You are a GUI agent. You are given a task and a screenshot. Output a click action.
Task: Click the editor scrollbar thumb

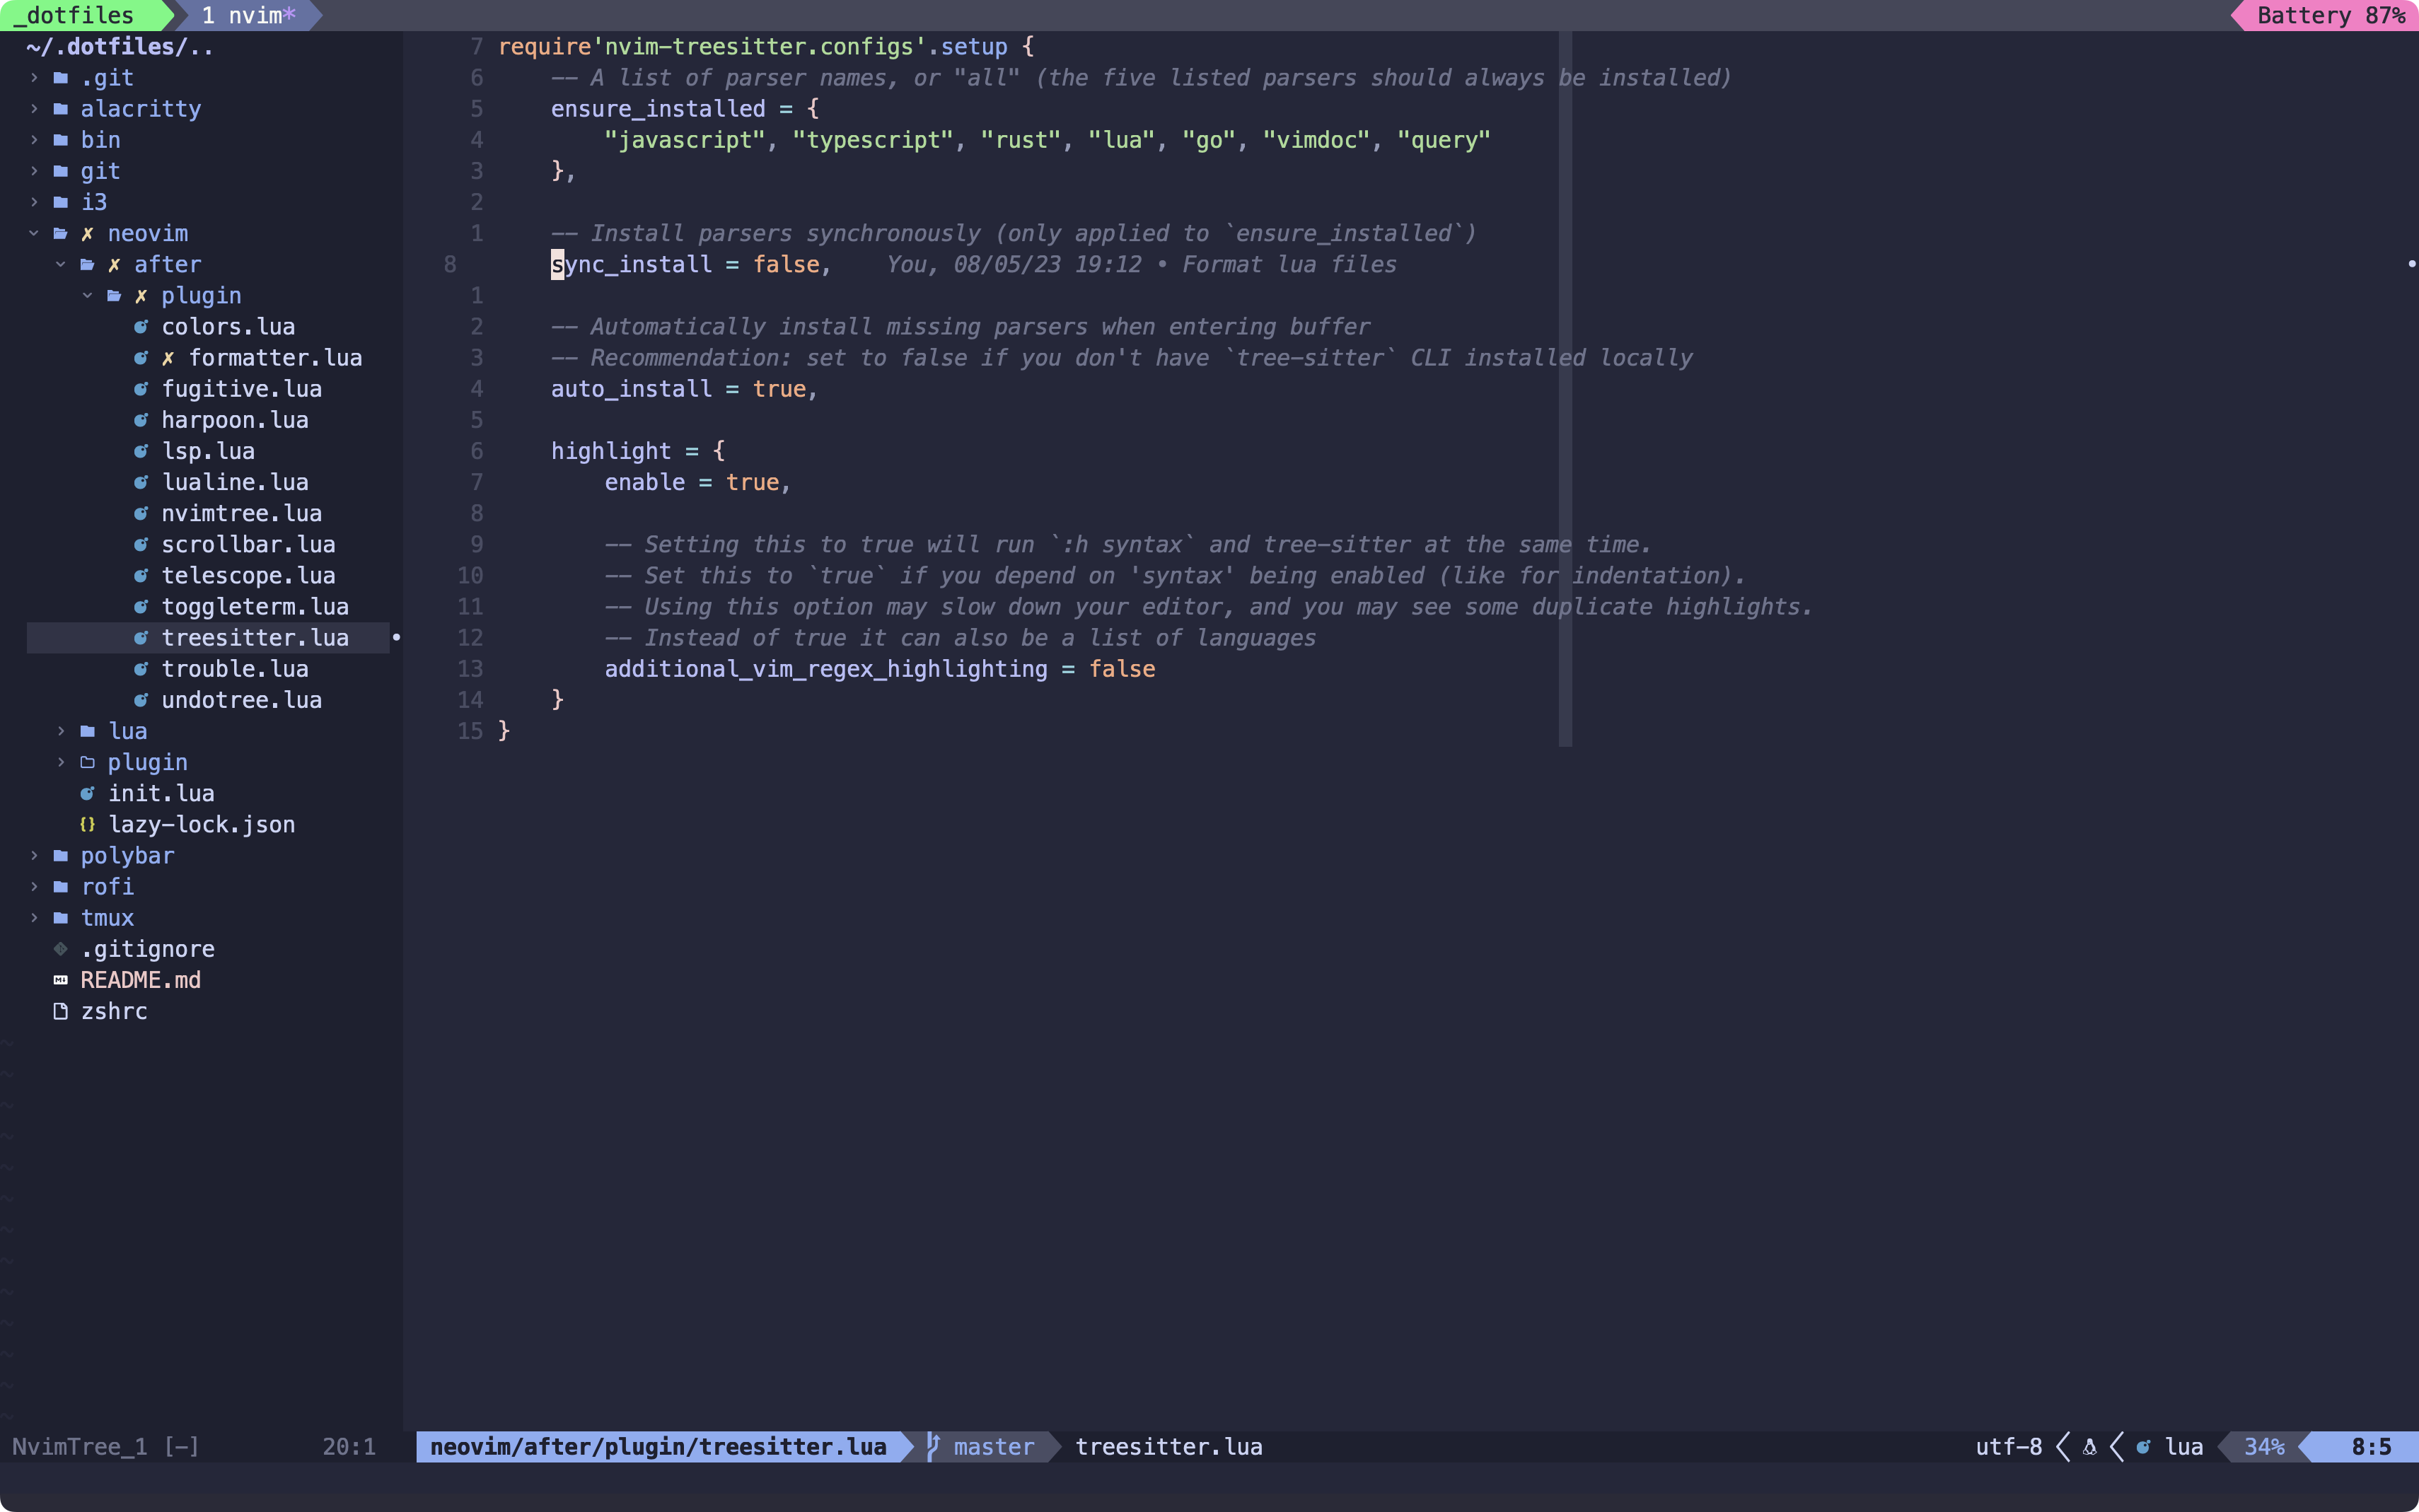click(1565, 389)
